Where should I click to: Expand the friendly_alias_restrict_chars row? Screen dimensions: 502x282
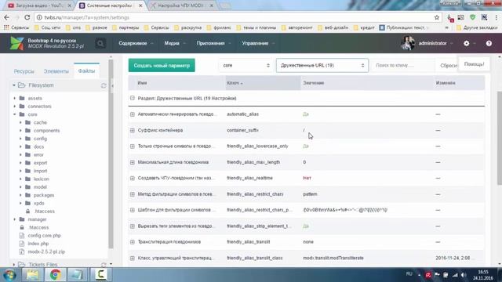coord(133,194)
